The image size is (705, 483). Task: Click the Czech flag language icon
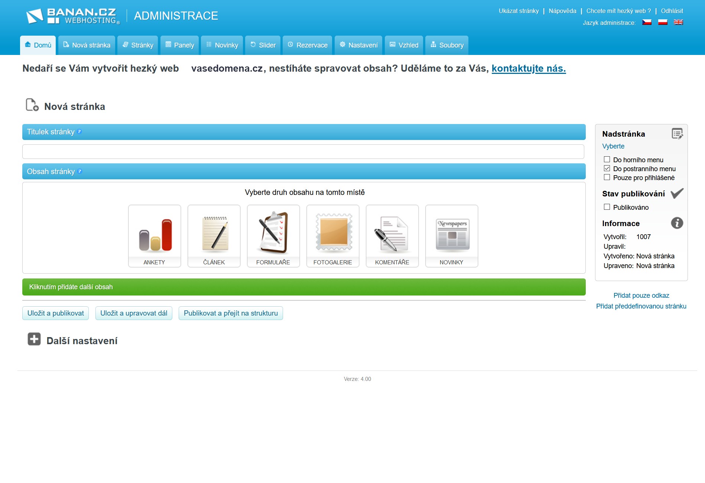[x=647, y=22]
